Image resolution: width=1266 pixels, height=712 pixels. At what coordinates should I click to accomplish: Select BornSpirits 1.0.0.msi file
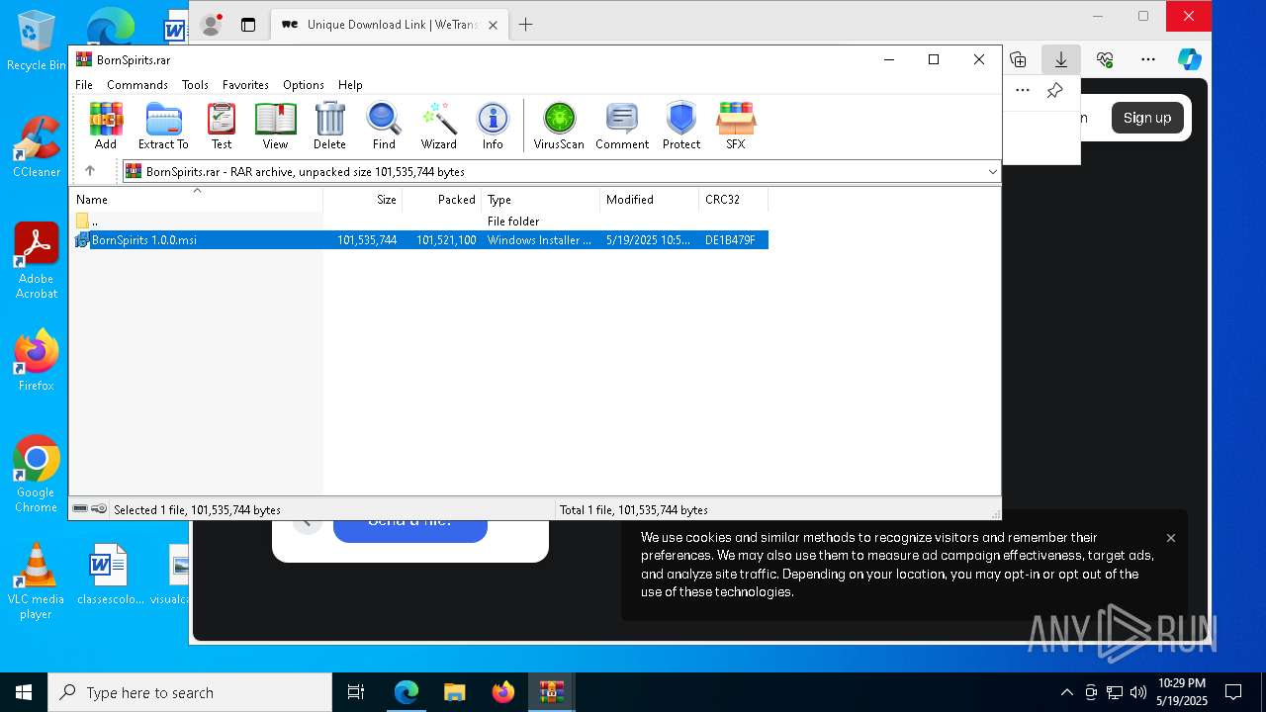pos(419,239)
